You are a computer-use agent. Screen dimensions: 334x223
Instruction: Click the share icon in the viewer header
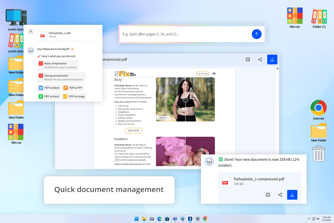tap(260, 59)
